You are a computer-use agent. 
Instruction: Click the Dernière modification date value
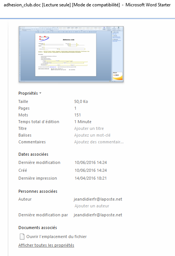point(91,162)
